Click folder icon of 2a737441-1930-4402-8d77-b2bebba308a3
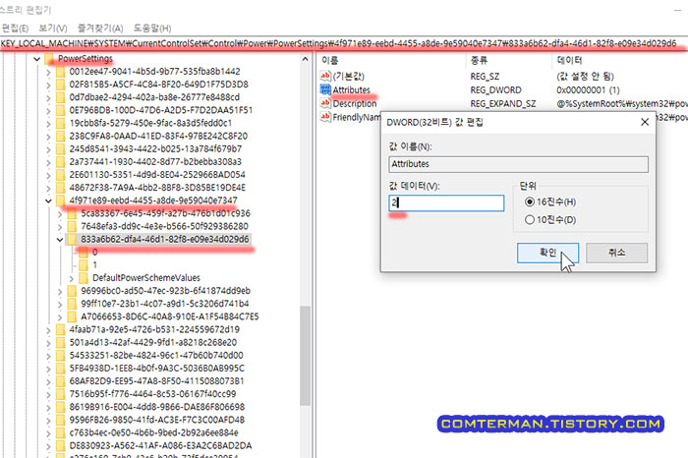Screen dimensions: 688x458 coord(61,162)
